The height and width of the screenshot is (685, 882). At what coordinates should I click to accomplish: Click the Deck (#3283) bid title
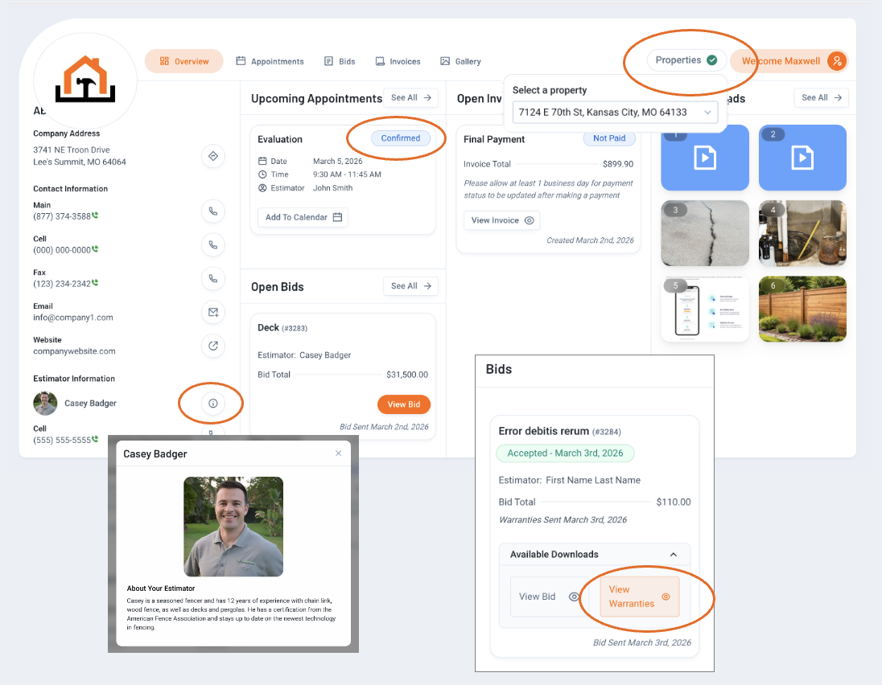tap(282, 327)
